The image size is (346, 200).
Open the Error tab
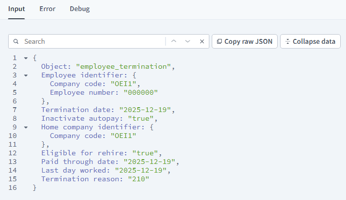[47, 9]
